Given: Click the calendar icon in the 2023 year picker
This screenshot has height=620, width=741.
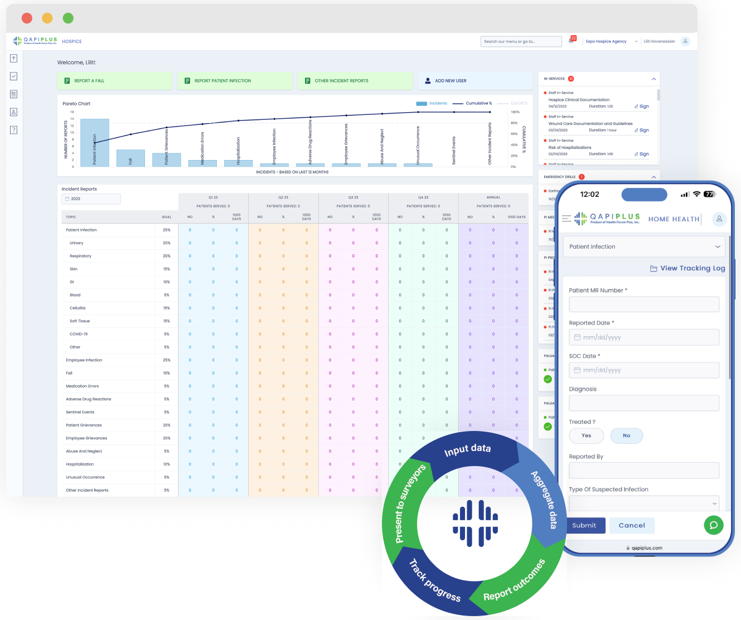Looking at the screenshot, I should click(x=67, y=198).
